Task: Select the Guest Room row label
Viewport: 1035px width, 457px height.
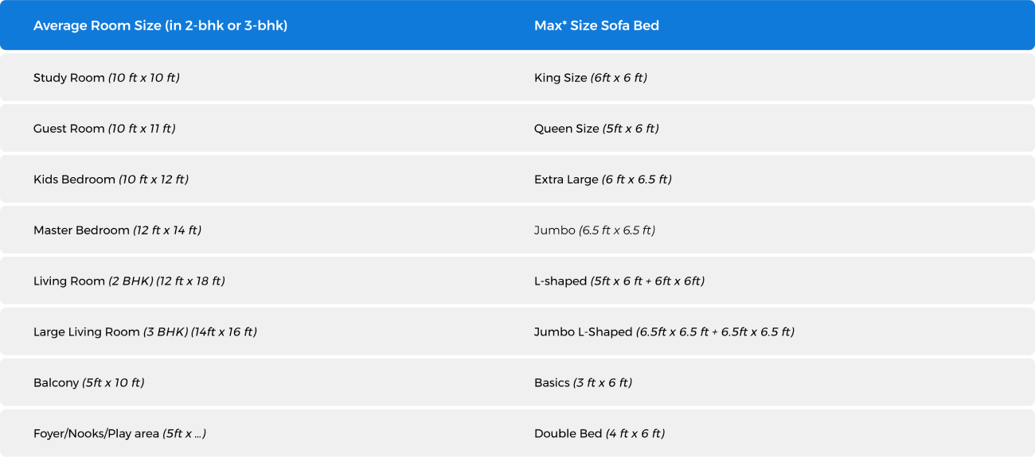Action: click(69, 129)
